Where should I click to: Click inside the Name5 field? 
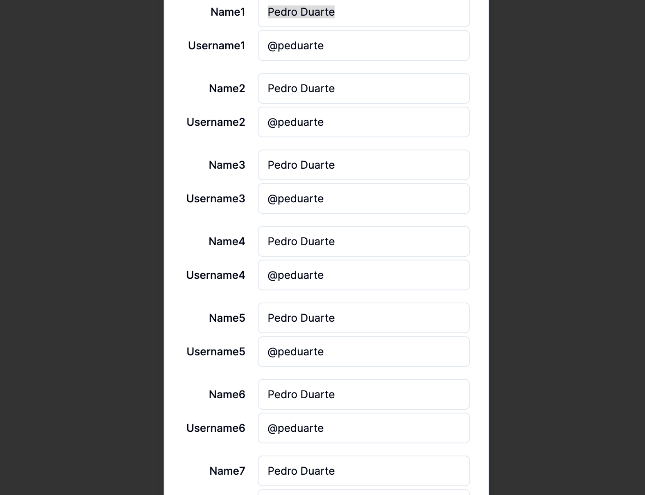click(x=364, y=318)
